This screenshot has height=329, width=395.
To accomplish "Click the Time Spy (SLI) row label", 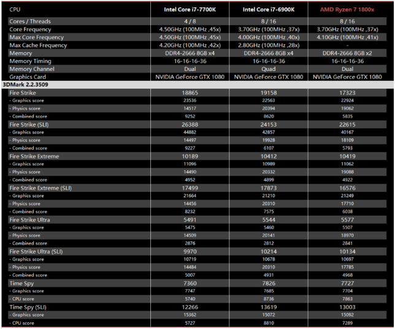I will (x=28, y=308).
